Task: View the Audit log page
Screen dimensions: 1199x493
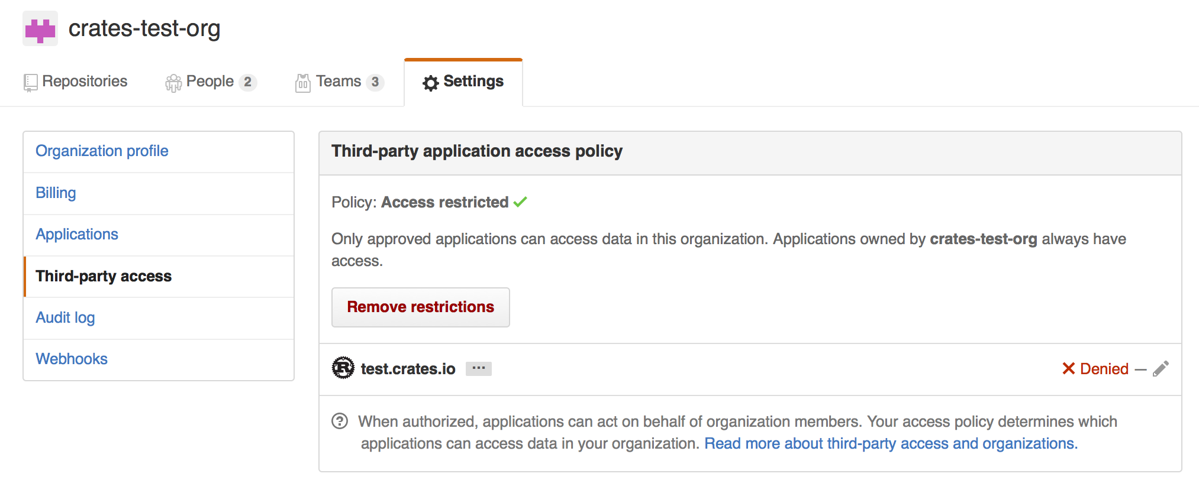Action: pyautogui.click(x=65, y=318)
